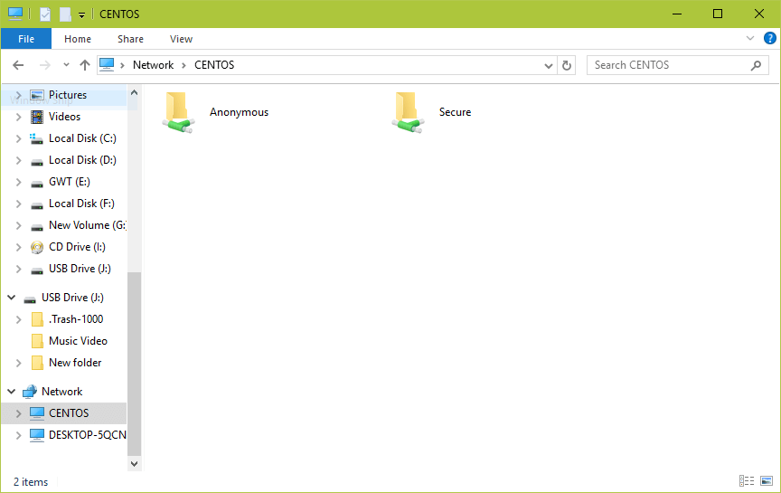This screenshot has height=493, width=781.
Task: Expand the ribbon with the chevron
Action: [749, 38]
